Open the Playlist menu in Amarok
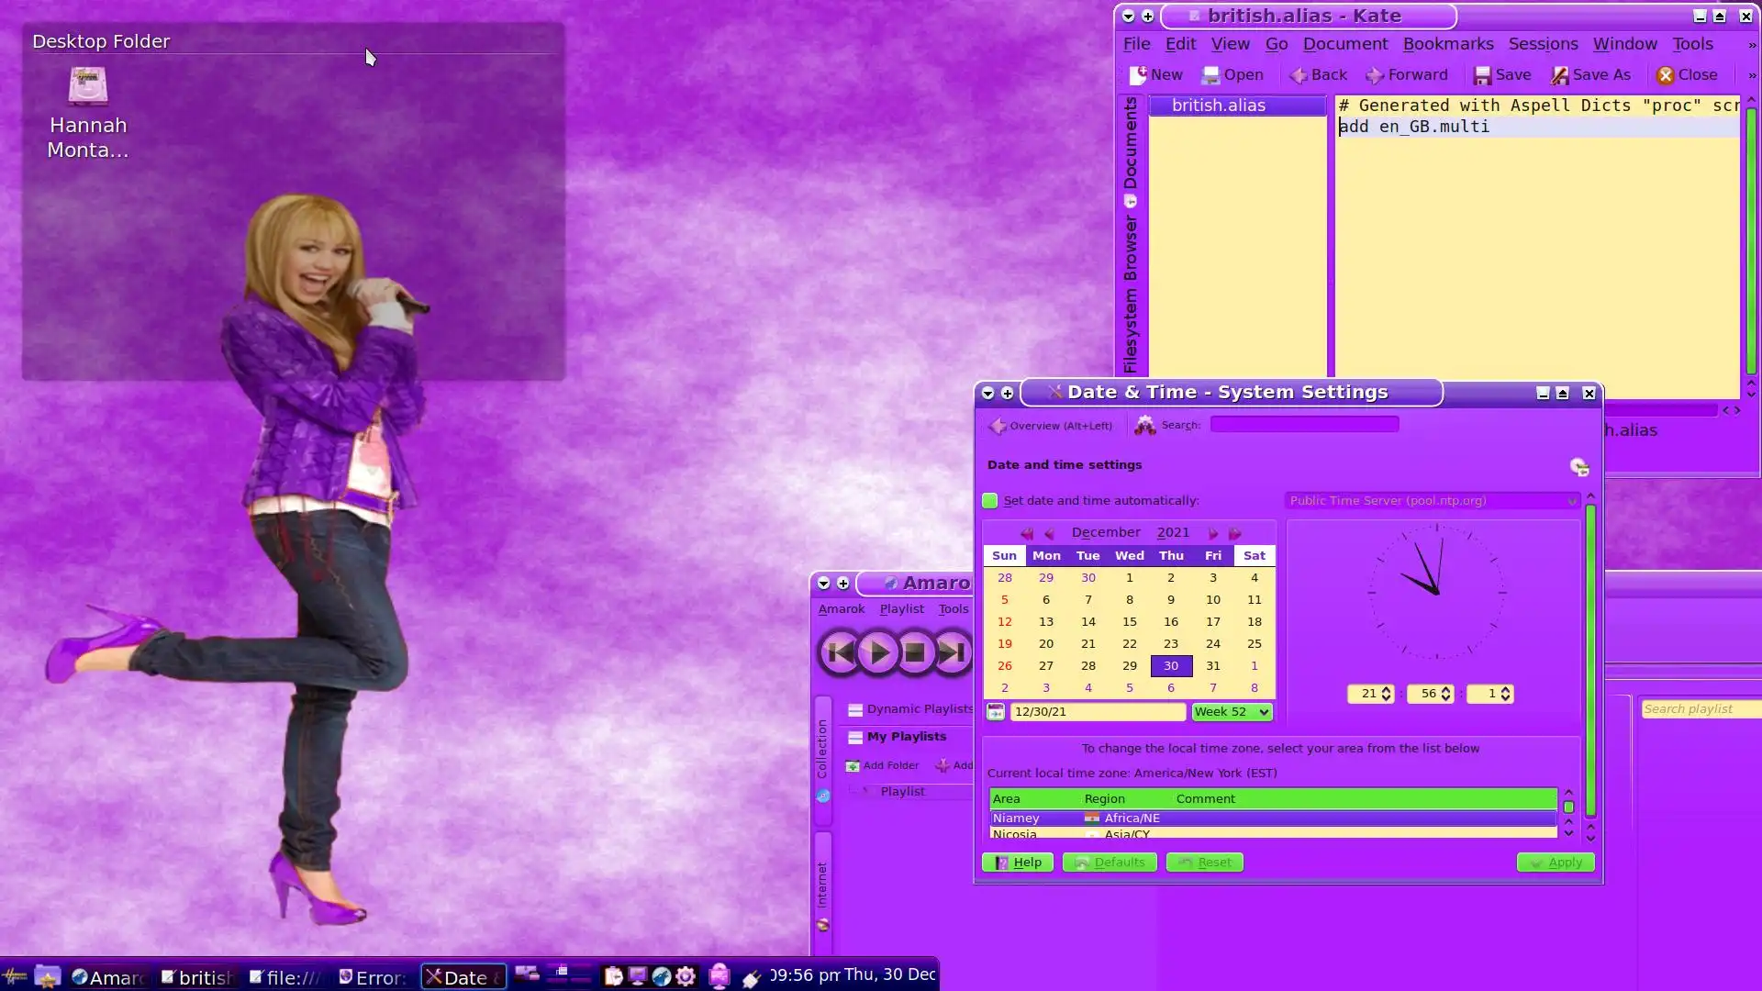The height and width of the screenshot is (991, 1762). pos(901,609)
